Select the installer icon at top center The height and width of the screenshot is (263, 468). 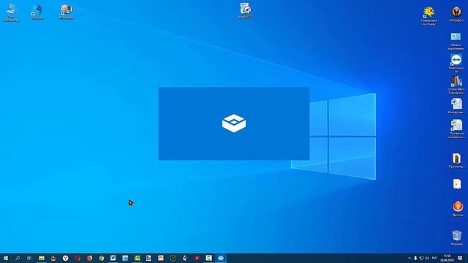tap(246, 11)
